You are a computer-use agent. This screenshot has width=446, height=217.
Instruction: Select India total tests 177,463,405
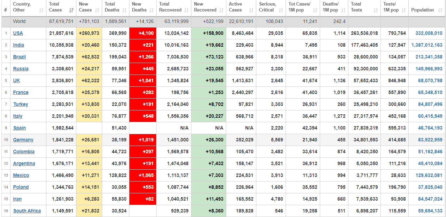pos(364,45)
